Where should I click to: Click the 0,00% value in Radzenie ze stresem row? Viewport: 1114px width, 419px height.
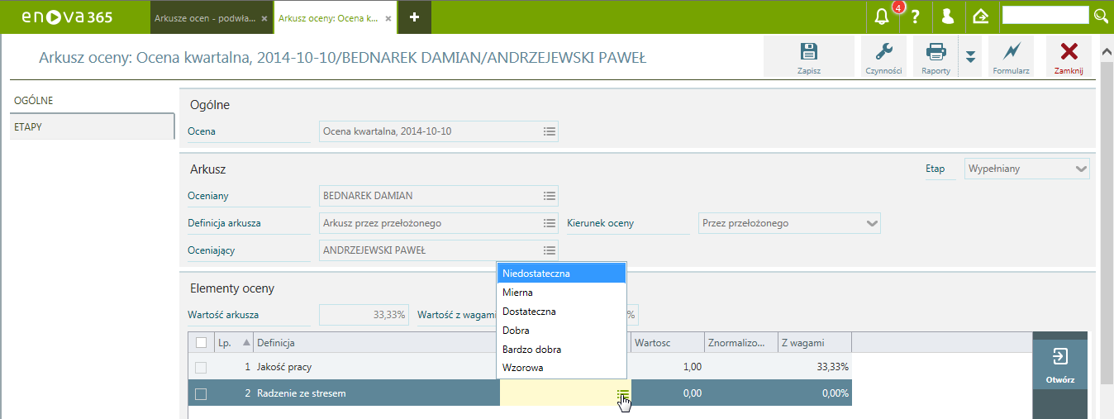pos(835,394)
